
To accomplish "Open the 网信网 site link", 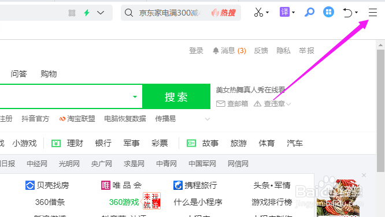I will coord(238,164).
